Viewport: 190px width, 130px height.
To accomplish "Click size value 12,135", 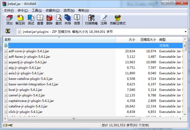I will tap(130, 95).
